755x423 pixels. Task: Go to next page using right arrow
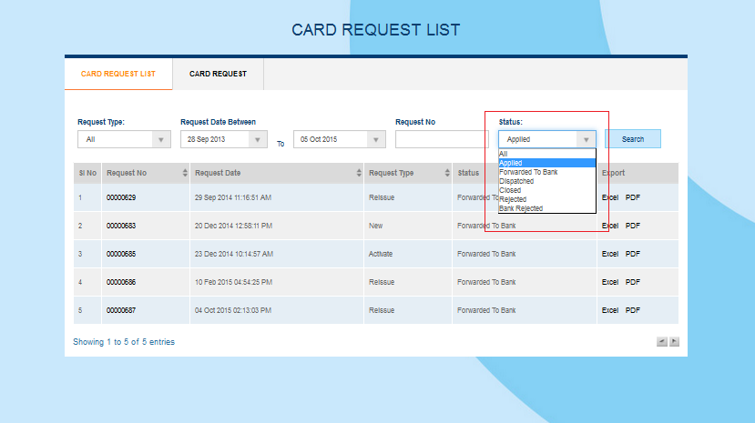tap(675, 341)
